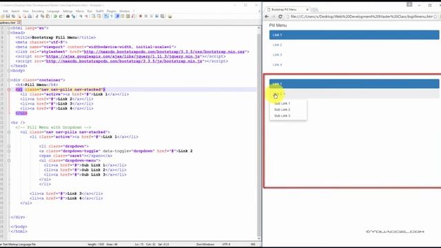
Task: Open the Encoding menu
Action: 38,11
